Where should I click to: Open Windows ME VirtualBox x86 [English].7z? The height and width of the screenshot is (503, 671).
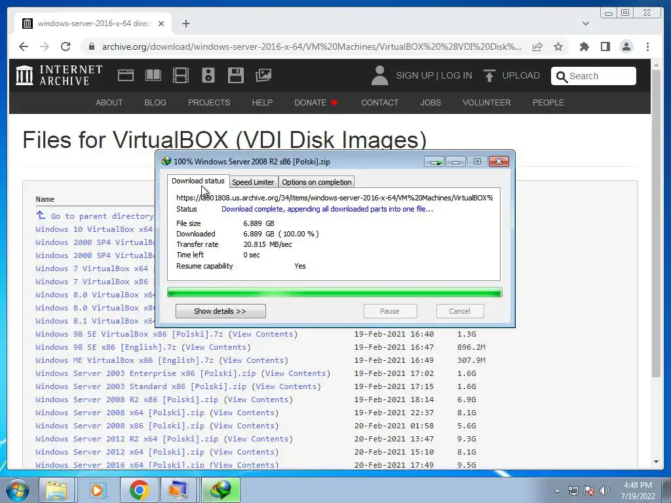(x=125, y=360)
